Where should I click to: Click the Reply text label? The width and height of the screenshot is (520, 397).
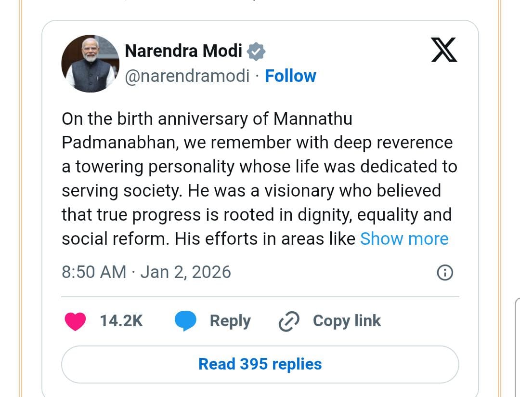[x=230, y=321]
